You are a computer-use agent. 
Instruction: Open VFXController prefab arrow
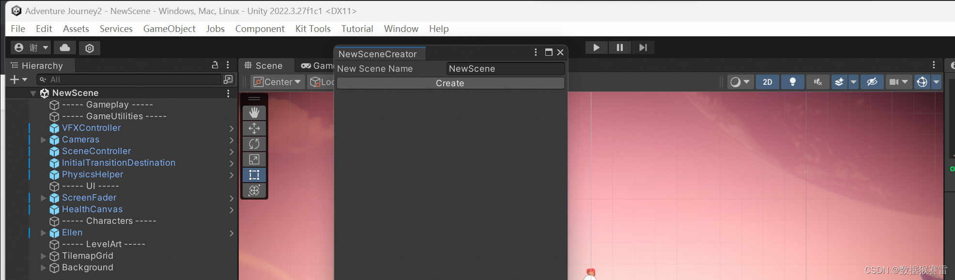[231, 128]
